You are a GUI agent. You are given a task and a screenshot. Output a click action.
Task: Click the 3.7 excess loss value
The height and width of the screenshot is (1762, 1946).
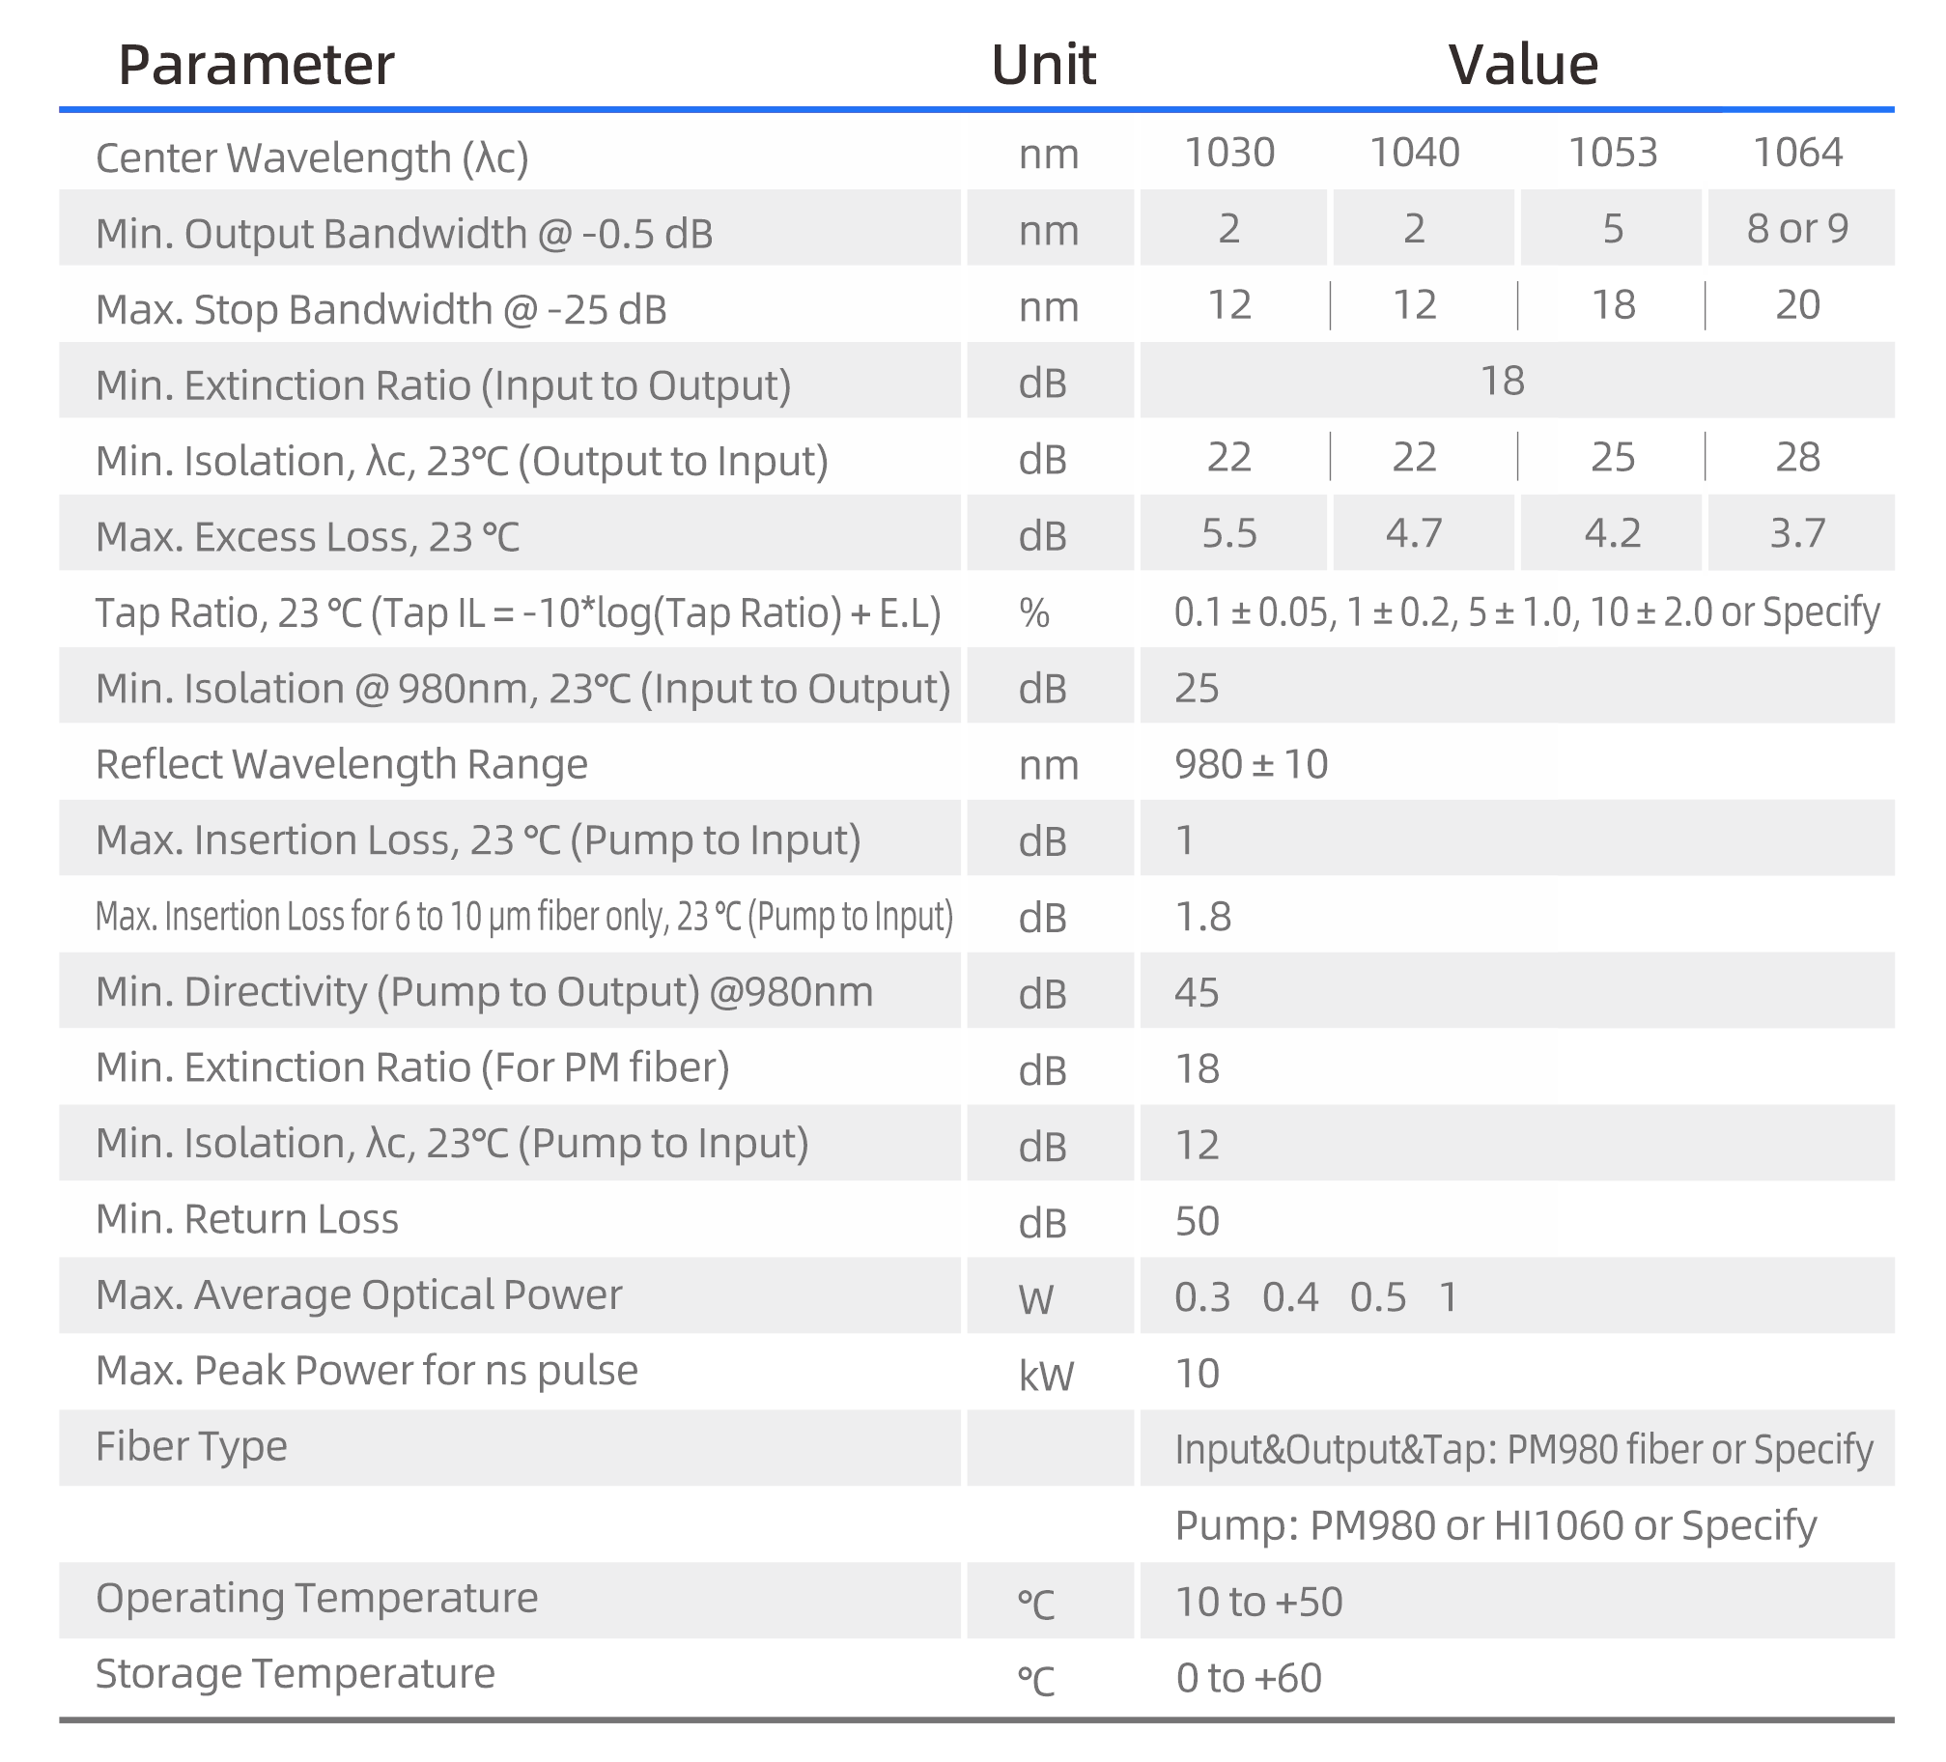[1797, 533]
